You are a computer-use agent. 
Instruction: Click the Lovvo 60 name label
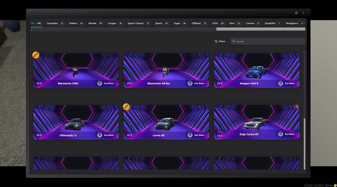tap(158, 135)
